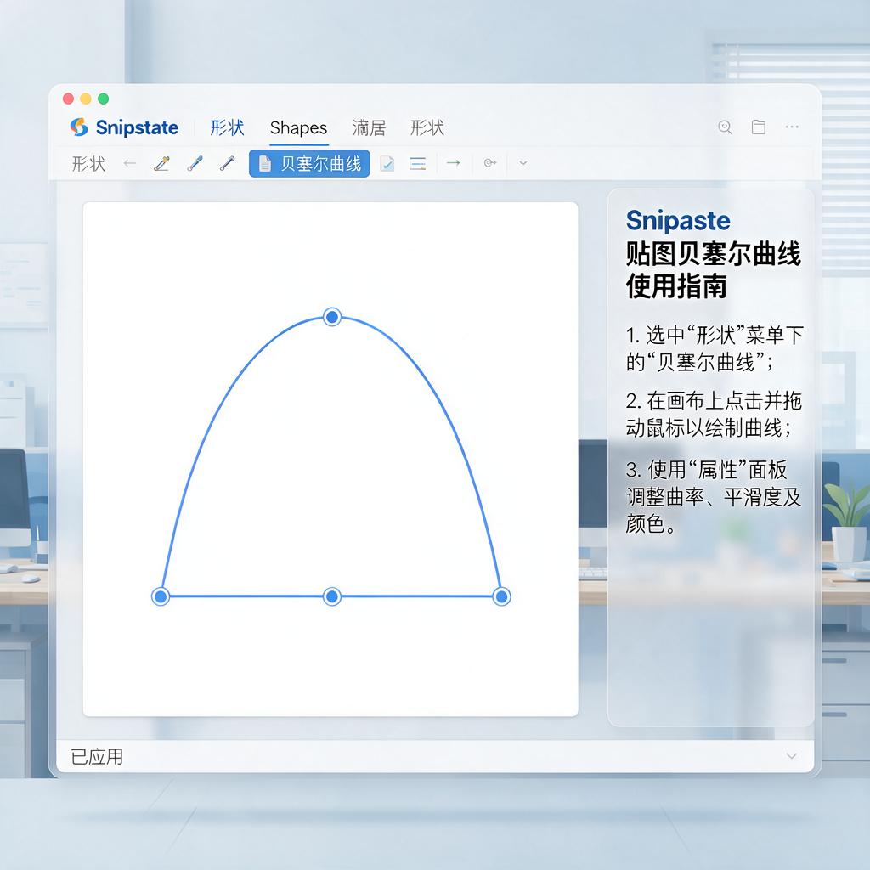Viewport: 870px width, 870px height.
Task: Click the Snipstate app name
Action: click(137, 127)
